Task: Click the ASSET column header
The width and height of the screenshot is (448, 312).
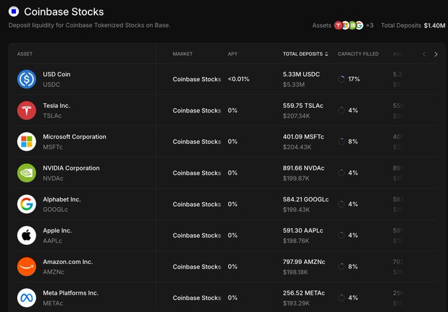Action: (x=25, y=54)
